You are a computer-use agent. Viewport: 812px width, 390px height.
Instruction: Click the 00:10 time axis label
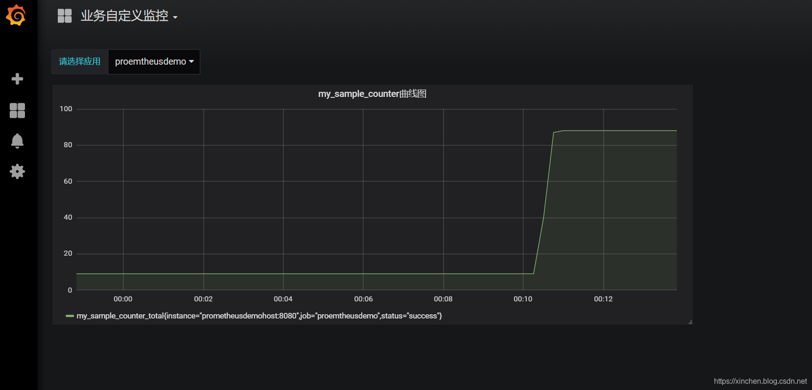[523, 299]
